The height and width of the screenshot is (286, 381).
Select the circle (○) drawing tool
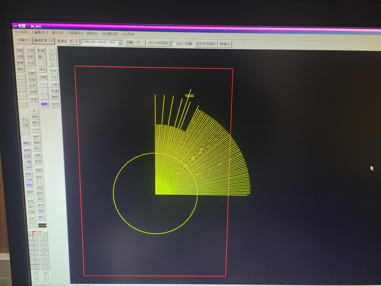[x=53, y=63]
